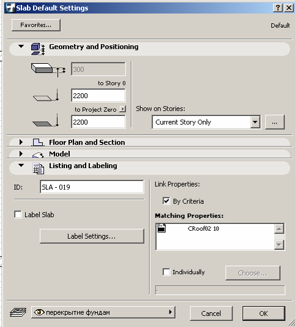Click the Geometry and Positioning slab icon
Viewport: 295px width, 327px height.
pos(38,49)
